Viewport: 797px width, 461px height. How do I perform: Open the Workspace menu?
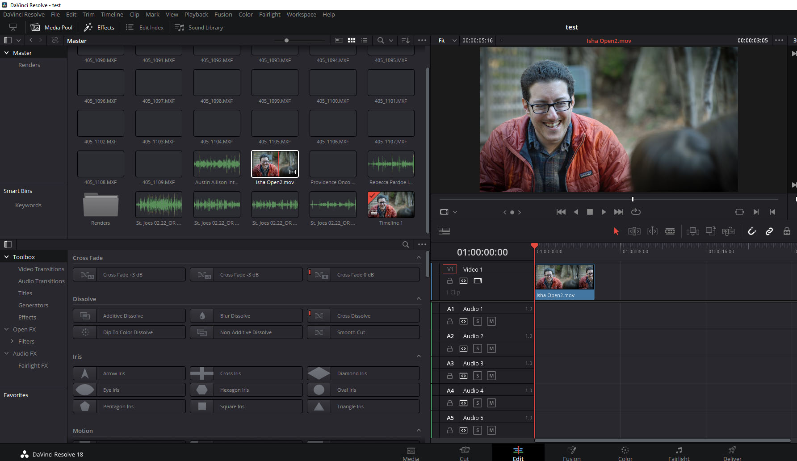pyautogui.click(x=301, y=14)
